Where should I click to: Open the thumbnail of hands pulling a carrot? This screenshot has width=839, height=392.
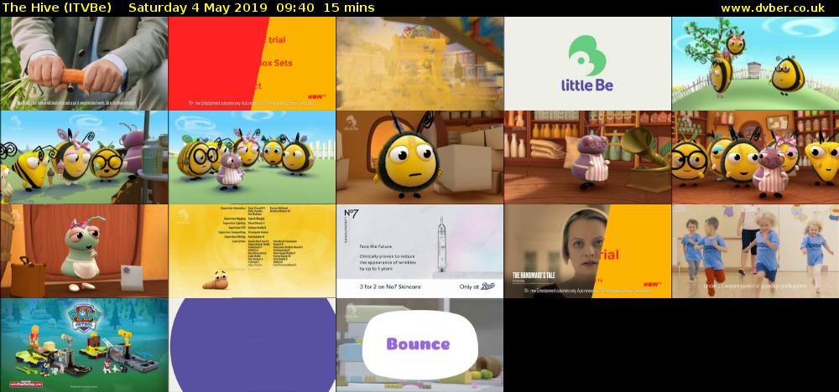pos(84,64)
